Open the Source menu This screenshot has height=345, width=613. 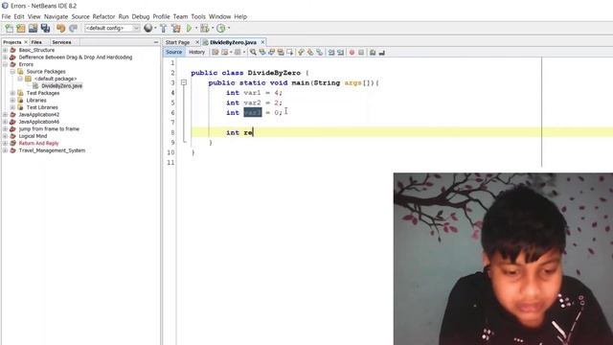point(80,16)
